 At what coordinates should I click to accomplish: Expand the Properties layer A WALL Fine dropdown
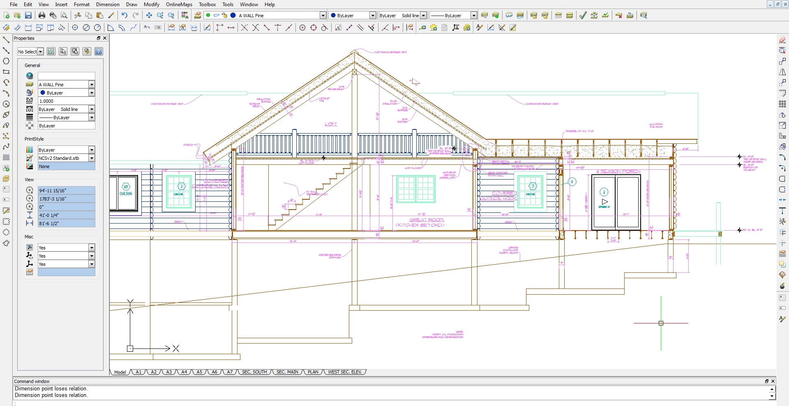(x=92, y=84)
